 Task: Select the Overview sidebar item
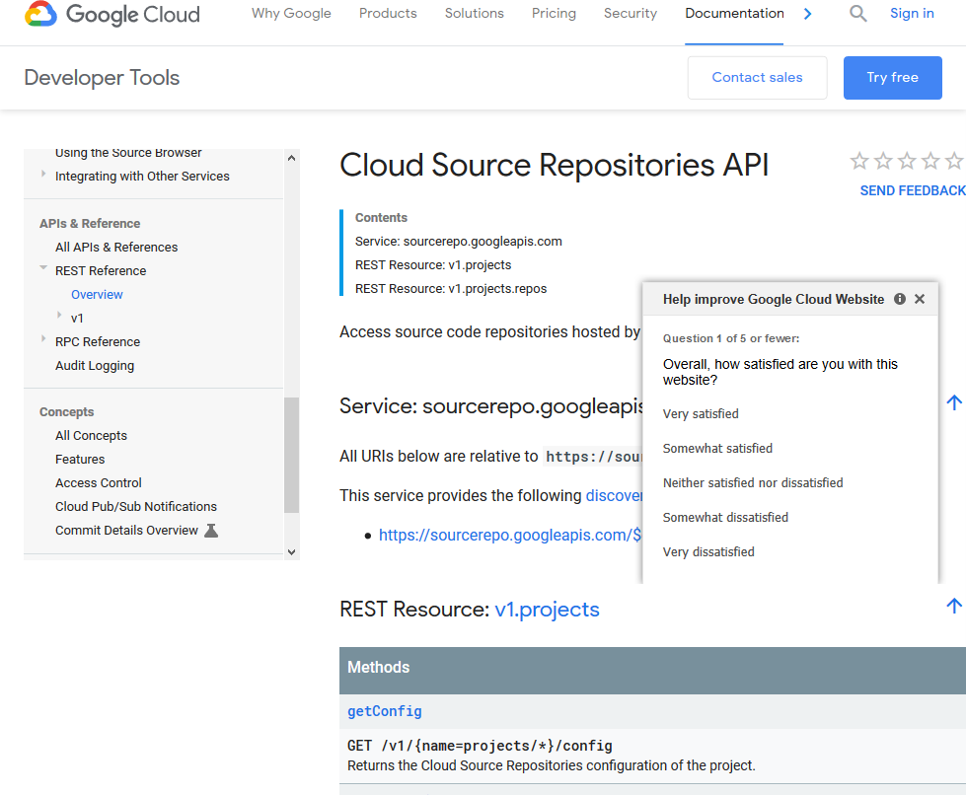point(97,294)
